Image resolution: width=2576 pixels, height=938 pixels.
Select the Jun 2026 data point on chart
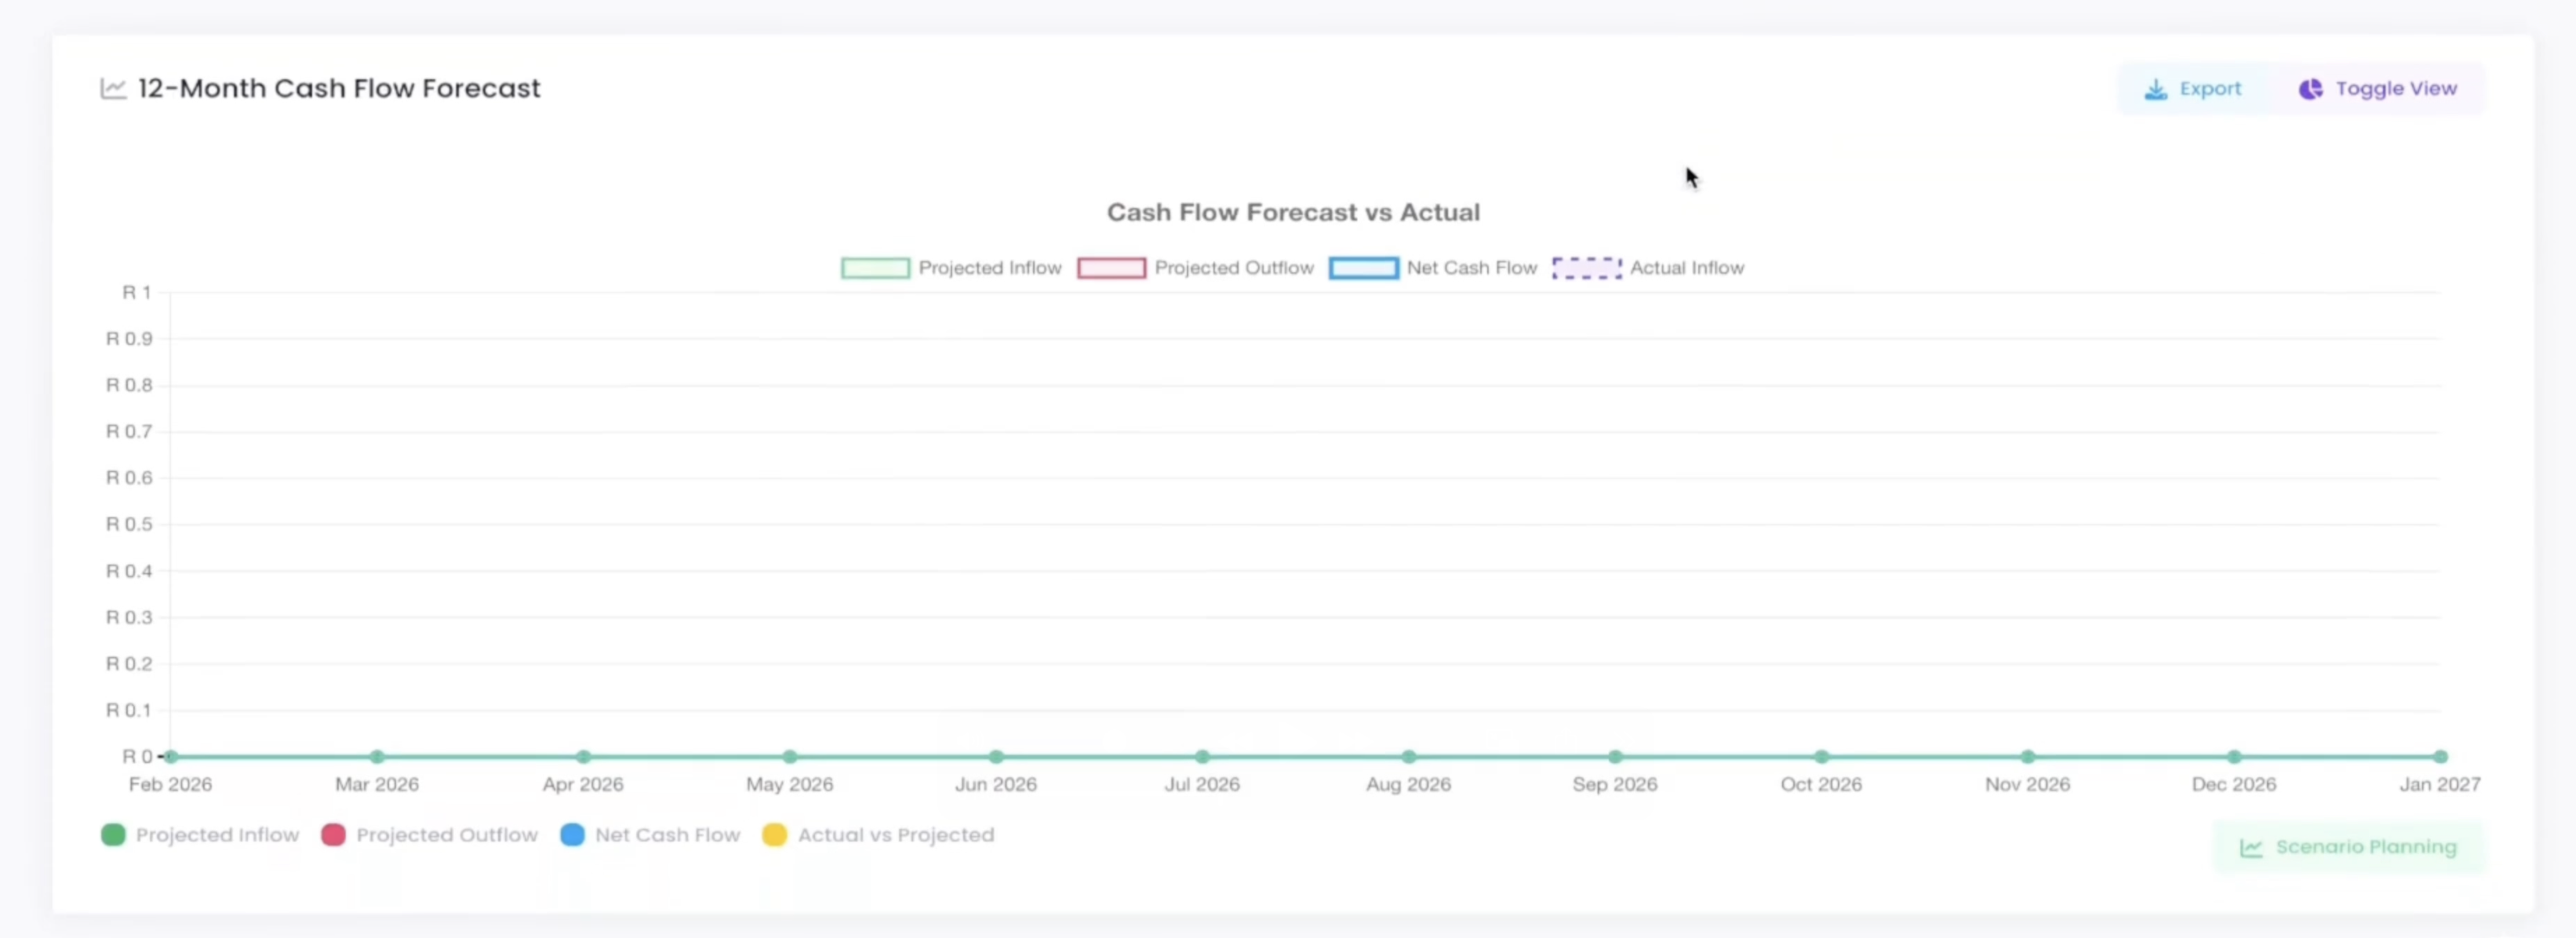[996, 757]
